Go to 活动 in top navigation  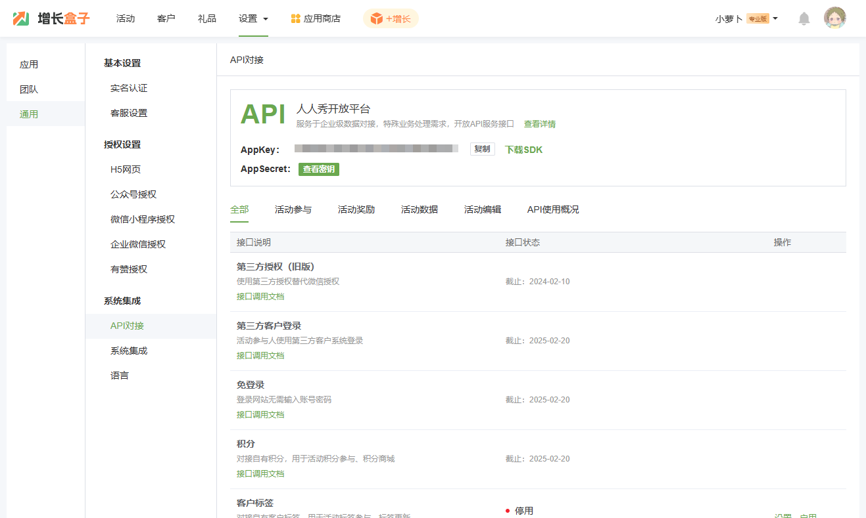click(x=126, y=18)
